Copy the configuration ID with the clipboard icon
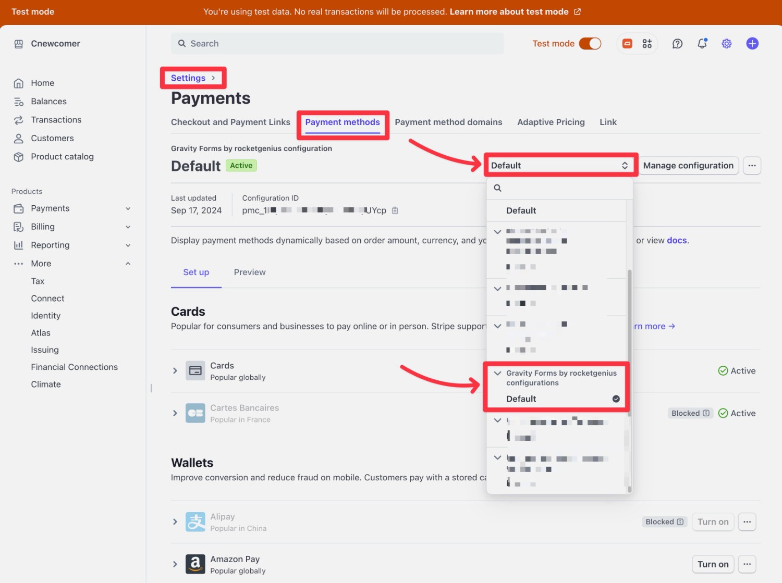 [x=395, y=210]
